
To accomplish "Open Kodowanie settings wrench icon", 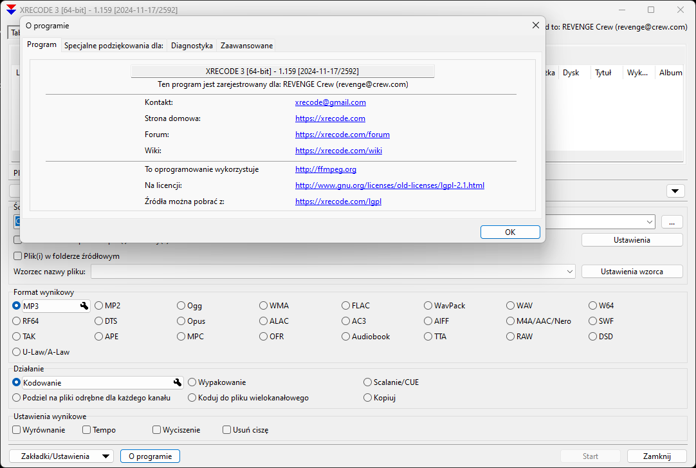I will coord(177,382).
